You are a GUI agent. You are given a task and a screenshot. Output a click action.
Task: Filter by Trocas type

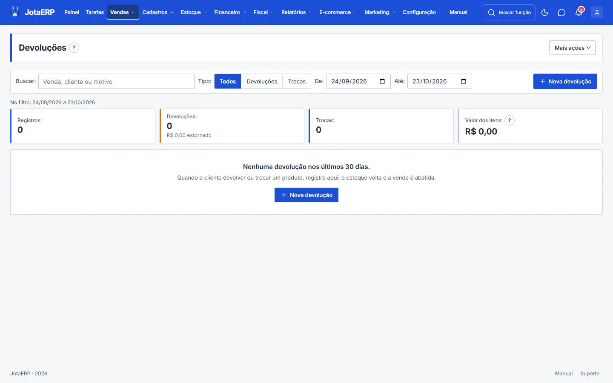297,81
